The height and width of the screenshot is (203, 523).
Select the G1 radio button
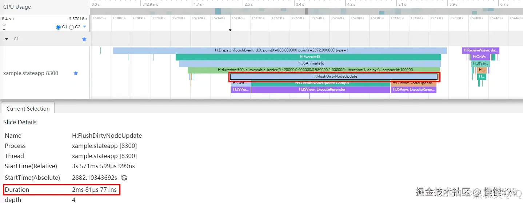(x=59, y=27)
